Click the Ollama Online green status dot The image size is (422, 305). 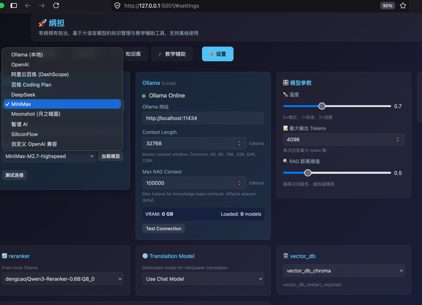[144, 96]
